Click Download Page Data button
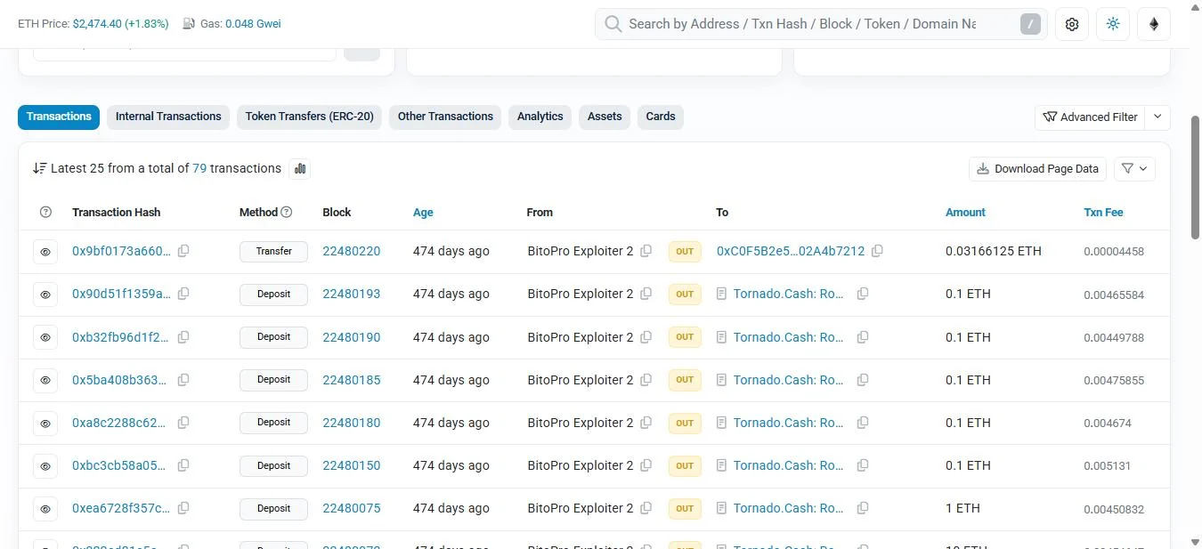 click(1037, 168)
